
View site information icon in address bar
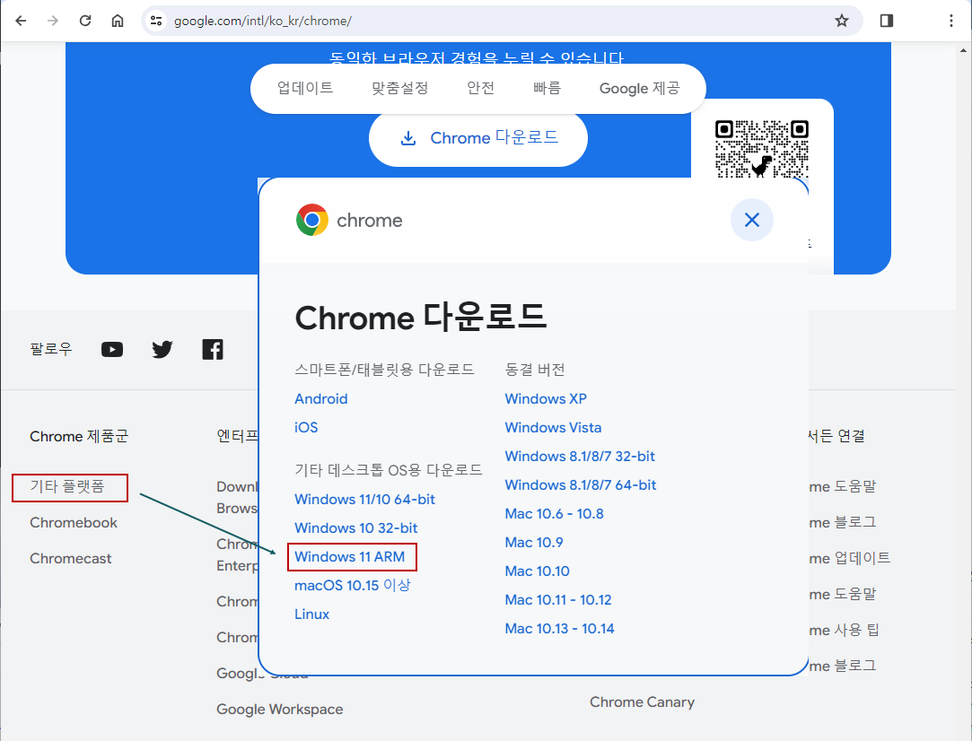point(156,21)
